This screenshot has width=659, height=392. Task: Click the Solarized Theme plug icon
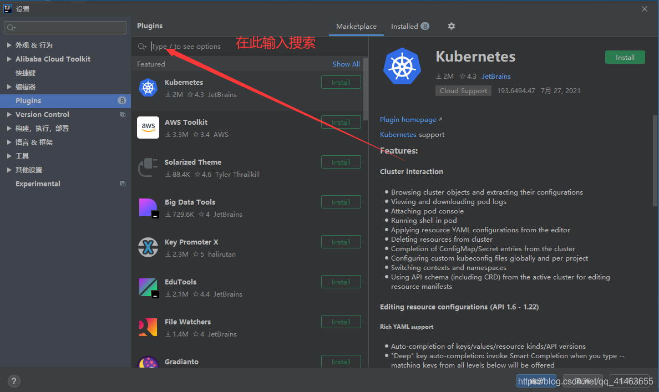coord(148,167)
